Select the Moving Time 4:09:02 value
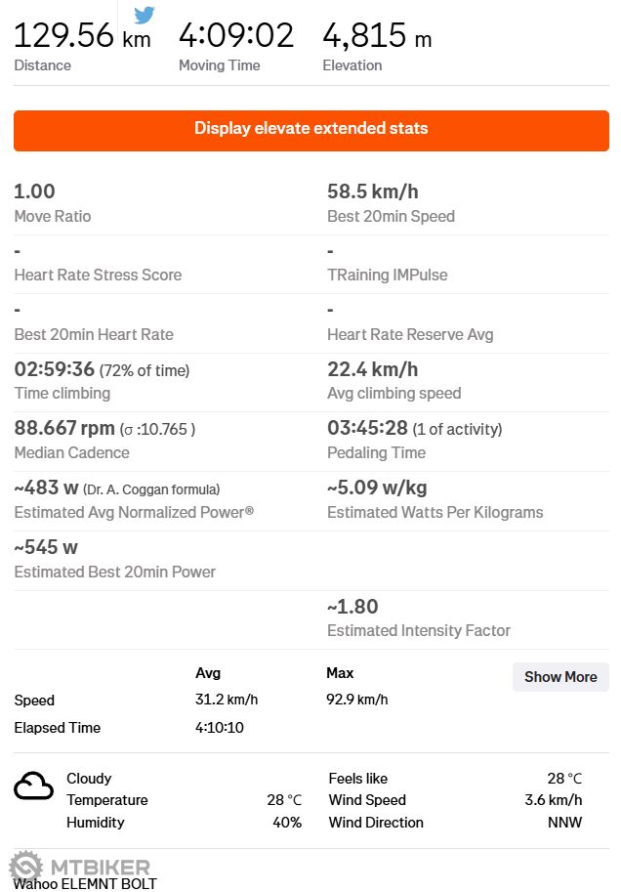The image size is (621, 892). pos(235,37)
